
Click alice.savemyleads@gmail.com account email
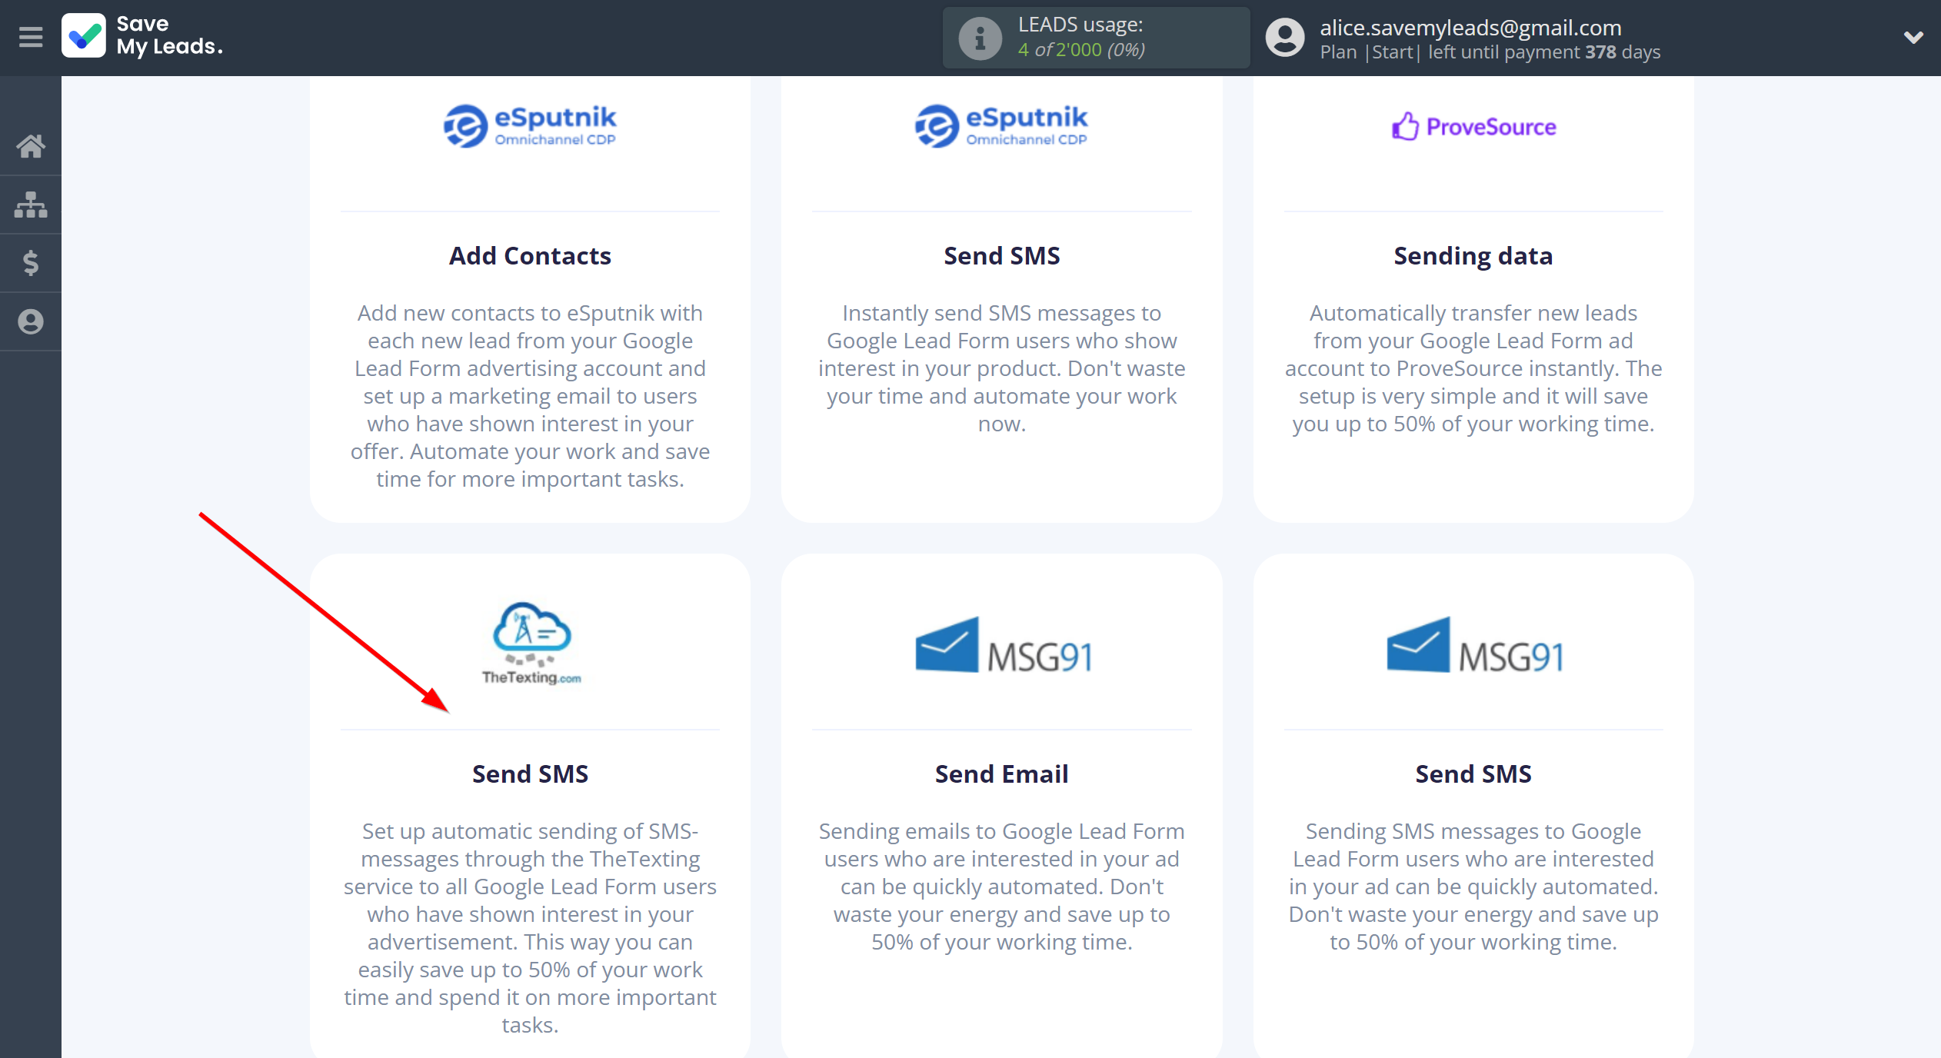1470,28
